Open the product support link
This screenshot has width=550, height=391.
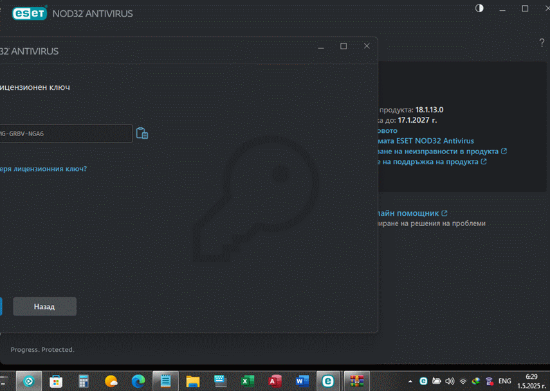[x=432, y=162]
